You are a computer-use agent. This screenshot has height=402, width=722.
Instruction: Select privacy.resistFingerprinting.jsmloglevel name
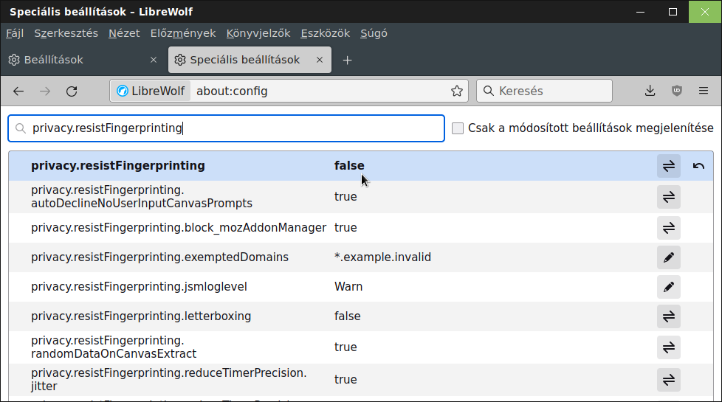pyautogui.click(x=139, y=286)
